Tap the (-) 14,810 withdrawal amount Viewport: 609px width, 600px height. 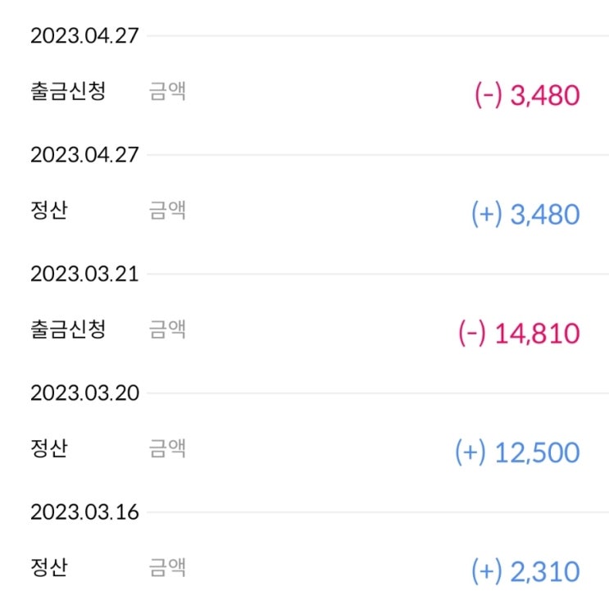coord(518,334)
